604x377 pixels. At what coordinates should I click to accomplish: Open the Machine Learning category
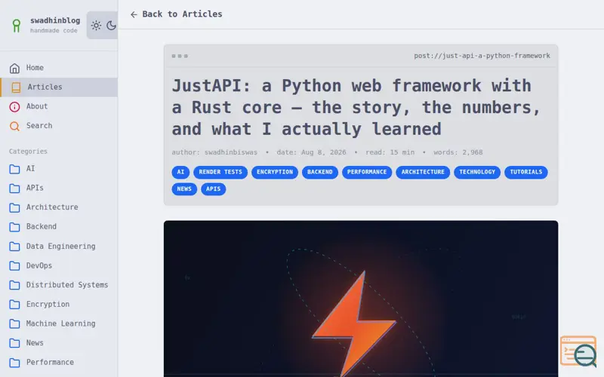[60, 323]
